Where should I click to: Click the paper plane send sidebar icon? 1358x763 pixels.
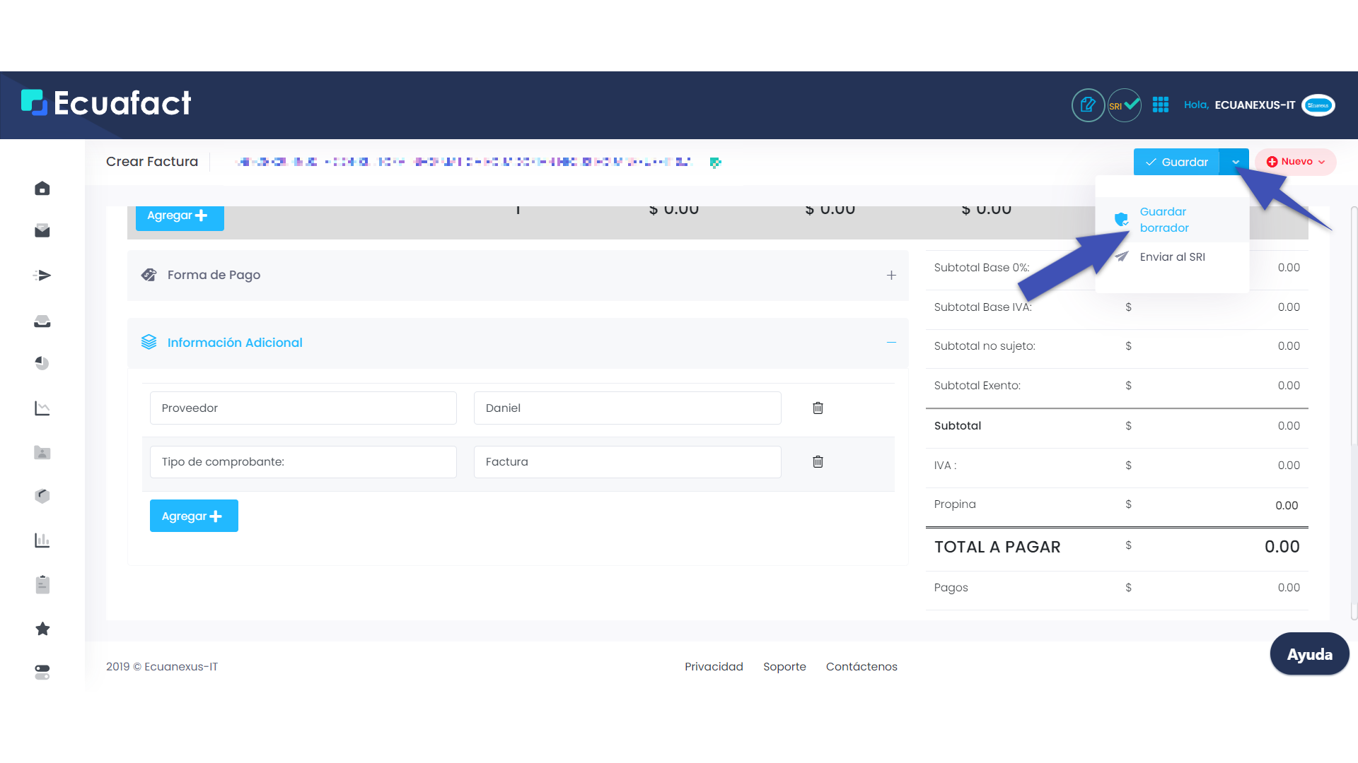(42, 276)
